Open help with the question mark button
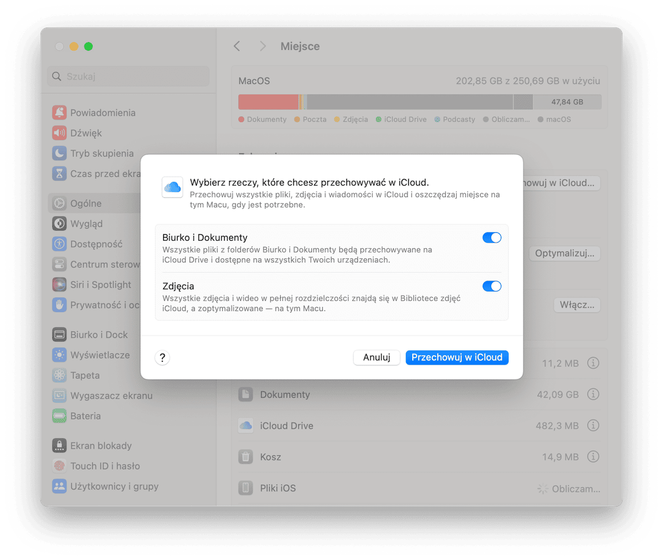The height and width of the screenshot is (560, 663). tap(162, 358)
